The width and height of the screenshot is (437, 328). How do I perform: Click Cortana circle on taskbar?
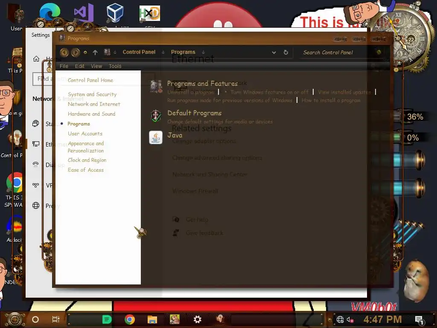click(x=35, y=319)
